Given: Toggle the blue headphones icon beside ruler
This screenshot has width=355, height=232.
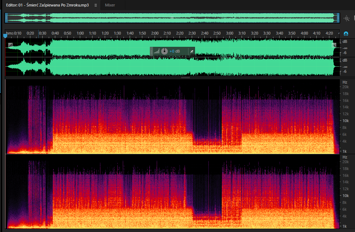Looking at the screenshot, I should (346, 34).
